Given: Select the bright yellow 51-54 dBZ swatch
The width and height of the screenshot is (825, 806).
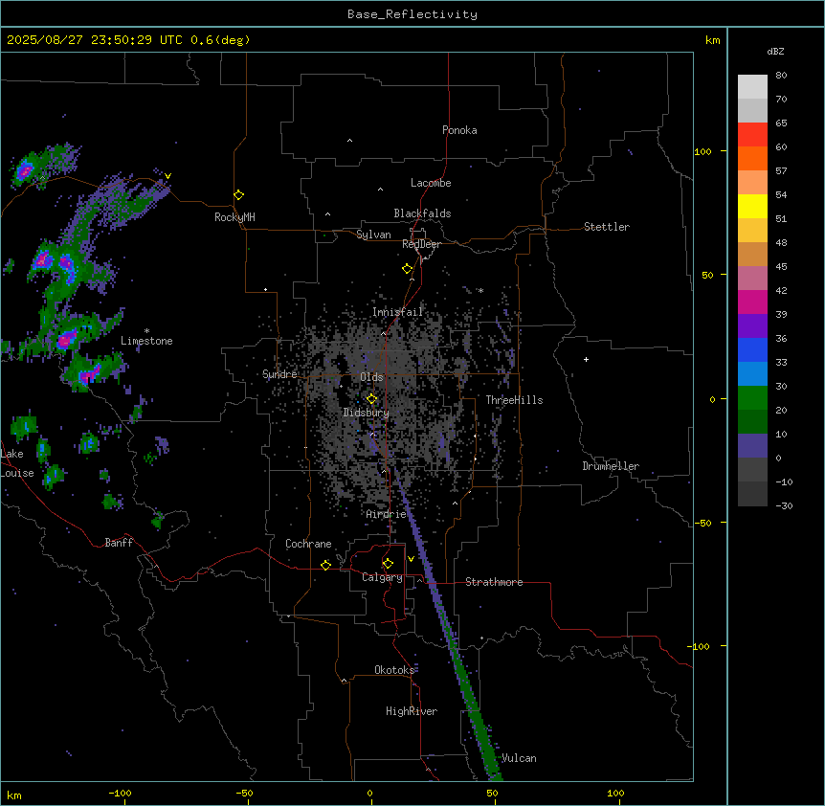Looking at the screenshot, I should click(752, 206).
